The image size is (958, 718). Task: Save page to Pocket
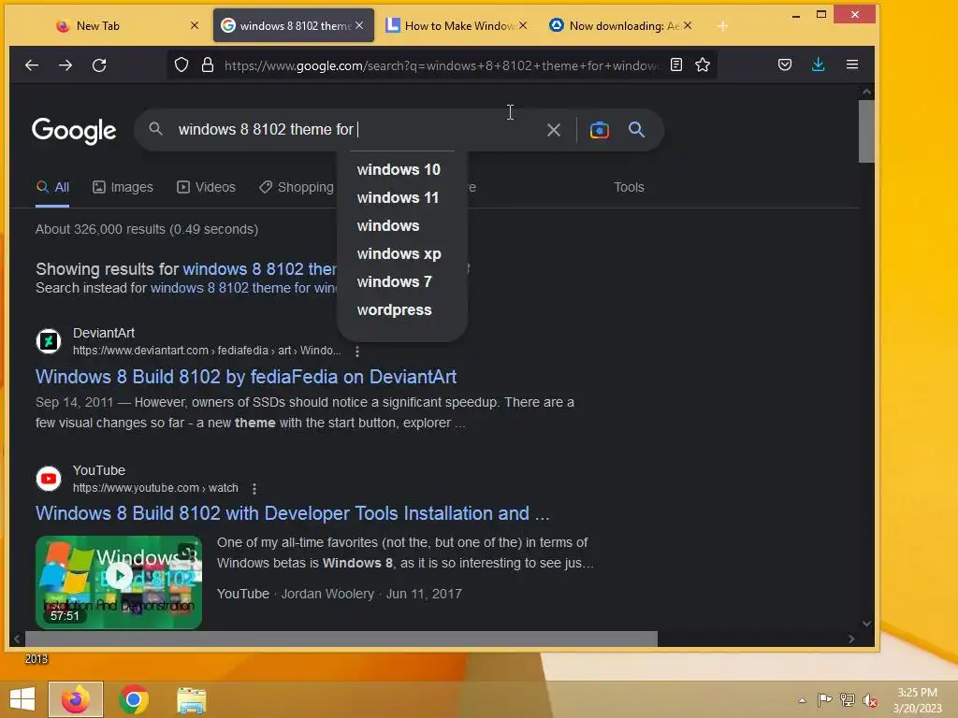point(785,65)
